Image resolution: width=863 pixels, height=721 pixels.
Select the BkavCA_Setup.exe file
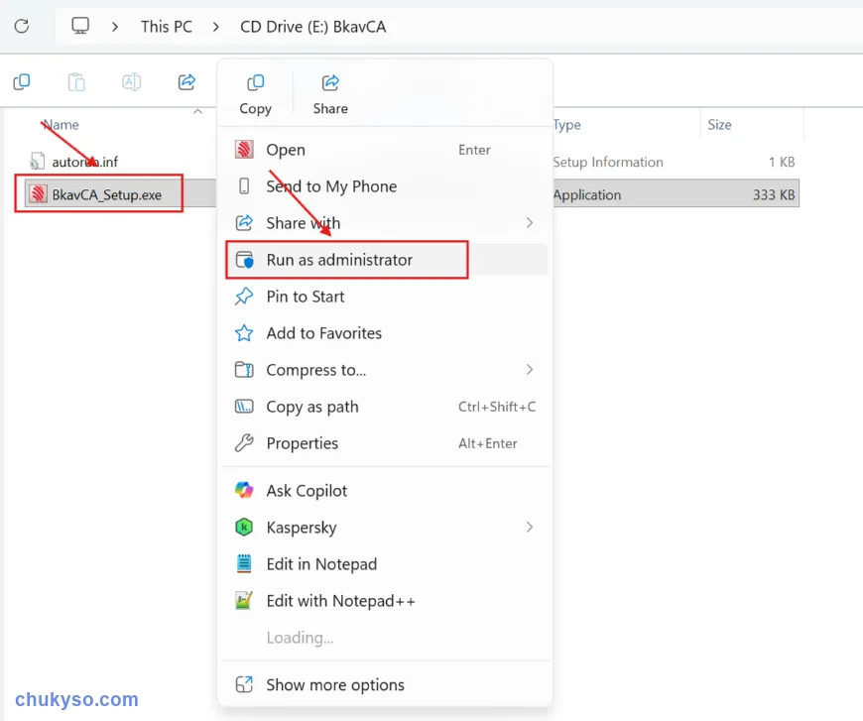[107, 194]
